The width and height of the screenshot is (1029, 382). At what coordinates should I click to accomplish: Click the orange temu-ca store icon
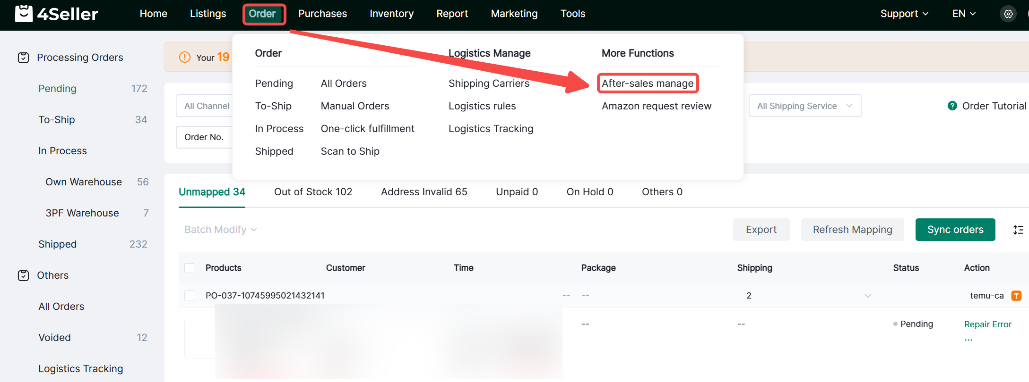(1016, 296)
